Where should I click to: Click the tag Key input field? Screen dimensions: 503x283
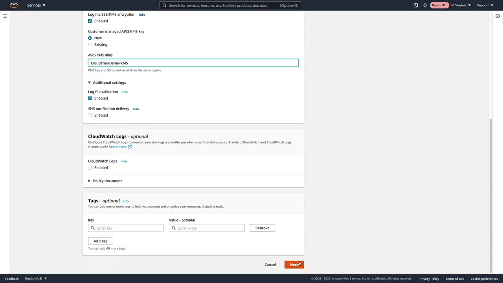tap(126, 228)
